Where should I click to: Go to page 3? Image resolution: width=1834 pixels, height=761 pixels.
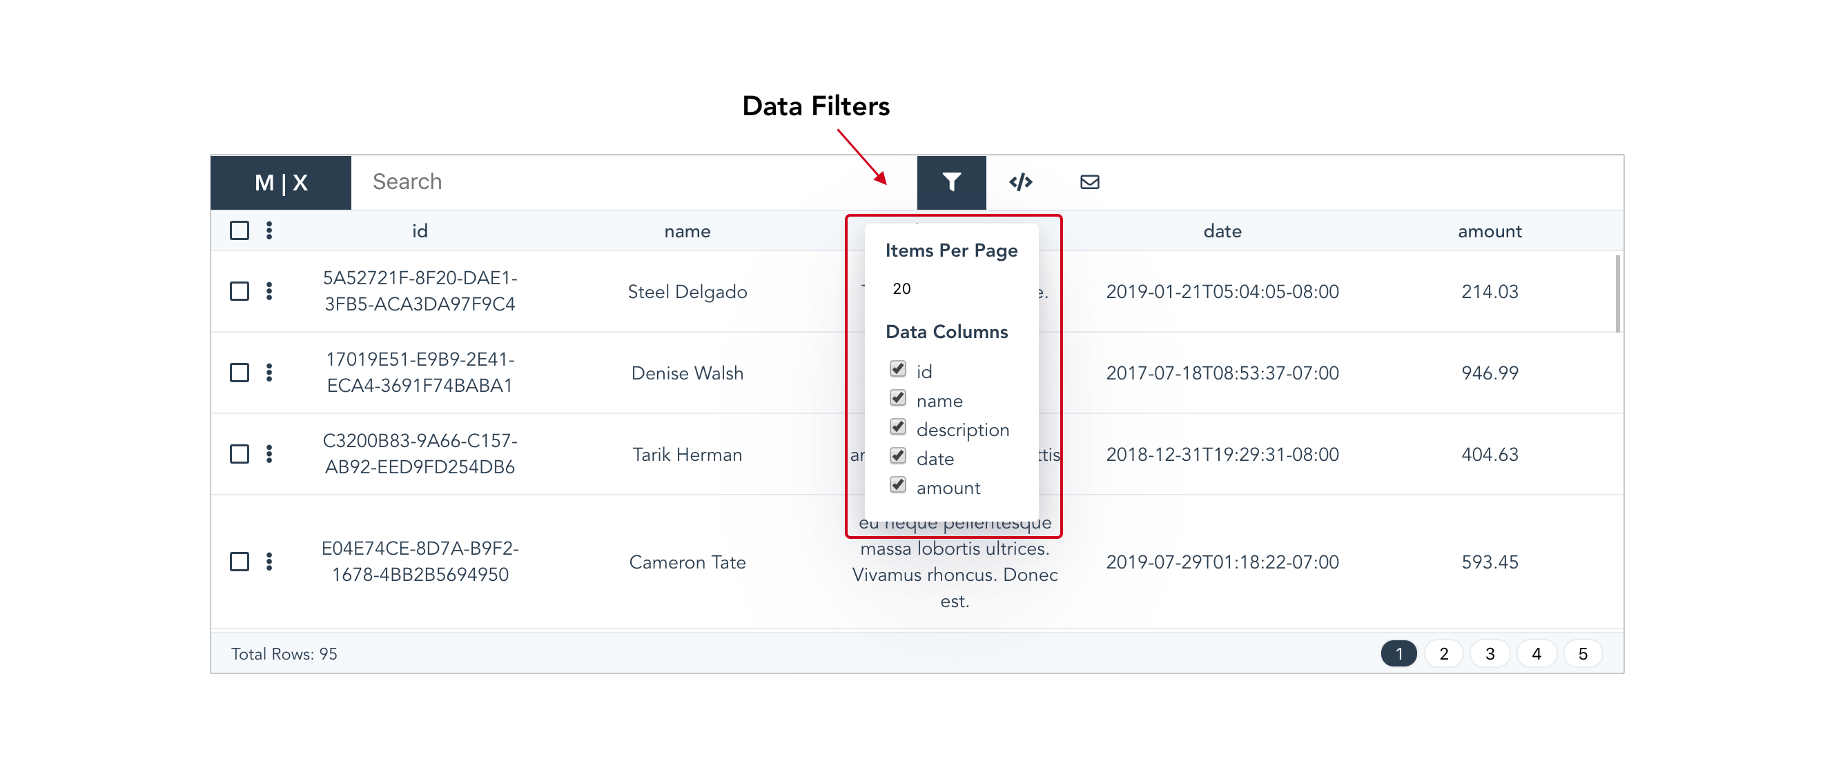pyautogui.click(x=1490, y=653)
